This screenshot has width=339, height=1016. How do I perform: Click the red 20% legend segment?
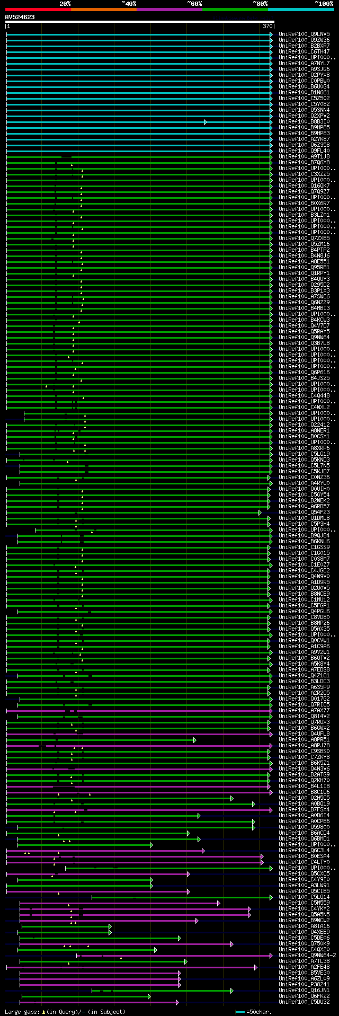(x=38, y=10)
